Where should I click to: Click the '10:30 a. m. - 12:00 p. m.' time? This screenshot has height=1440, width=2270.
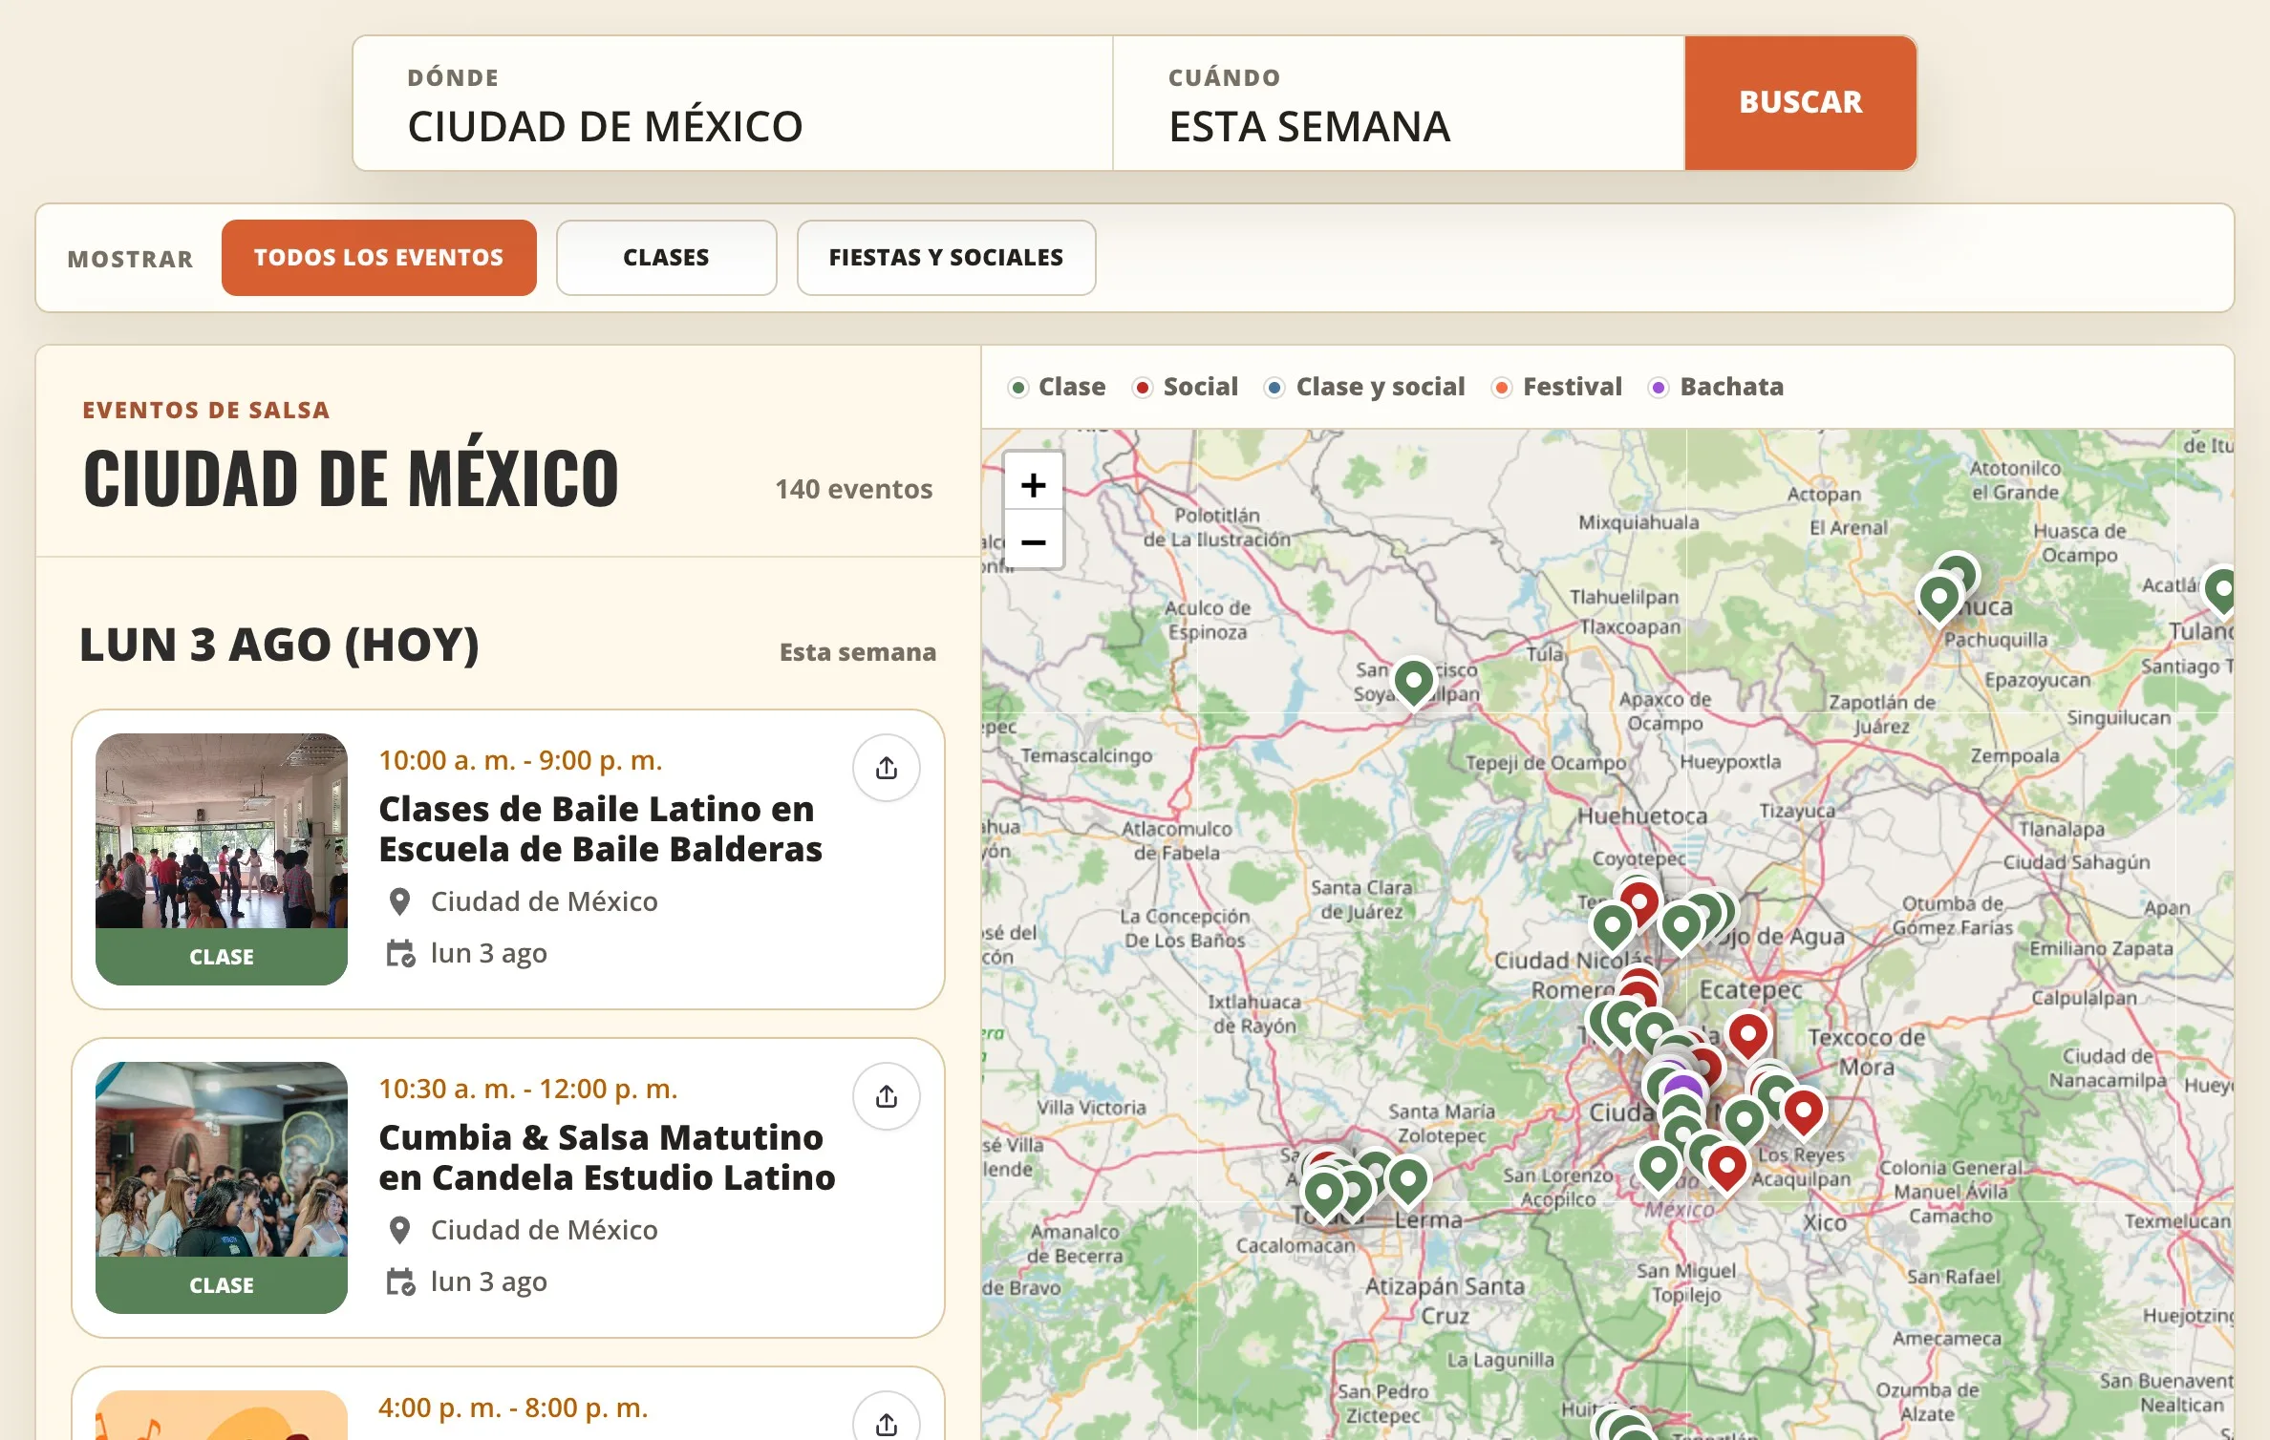tap(528, 1089)
